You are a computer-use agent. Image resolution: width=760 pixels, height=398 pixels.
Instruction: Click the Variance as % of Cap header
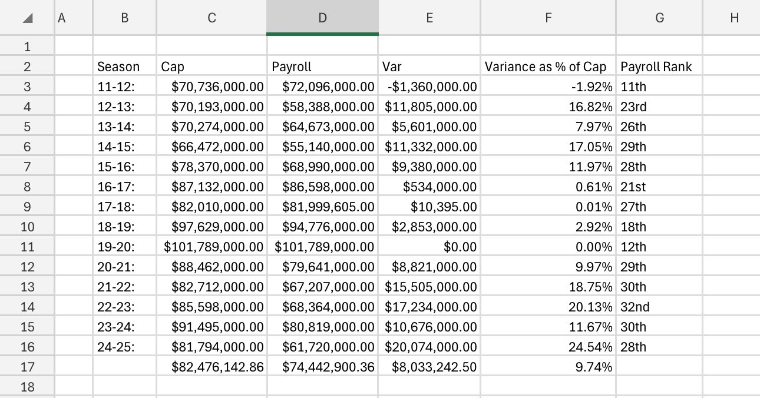[x=548, y=67]
